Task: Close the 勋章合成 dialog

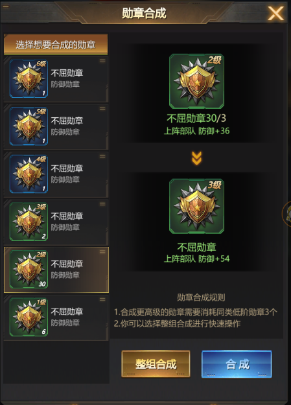Action: [x=275, y=13]
